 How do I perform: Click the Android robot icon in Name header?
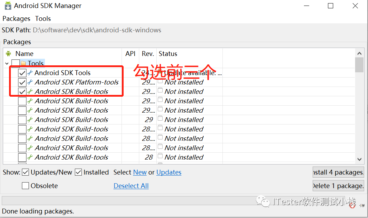pyautogui.click(x=8, y=54)
